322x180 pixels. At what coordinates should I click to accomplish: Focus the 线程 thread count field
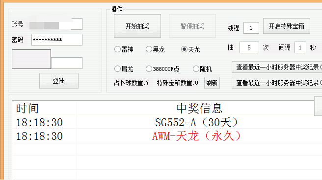251,28
